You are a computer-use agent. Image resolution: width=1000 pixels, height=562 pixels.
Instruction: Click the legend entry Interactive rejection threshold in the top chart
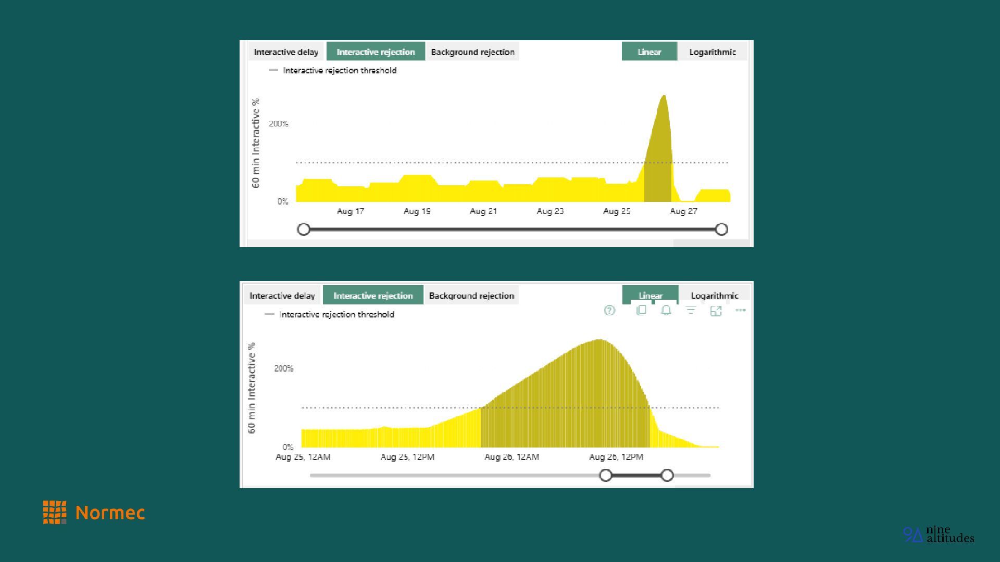click(x=339, y=70)
